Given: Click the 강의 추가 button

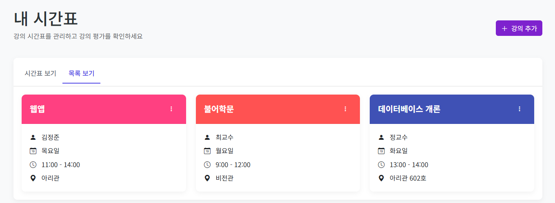Looking at the screenshot, I should [x=519, y=29].
